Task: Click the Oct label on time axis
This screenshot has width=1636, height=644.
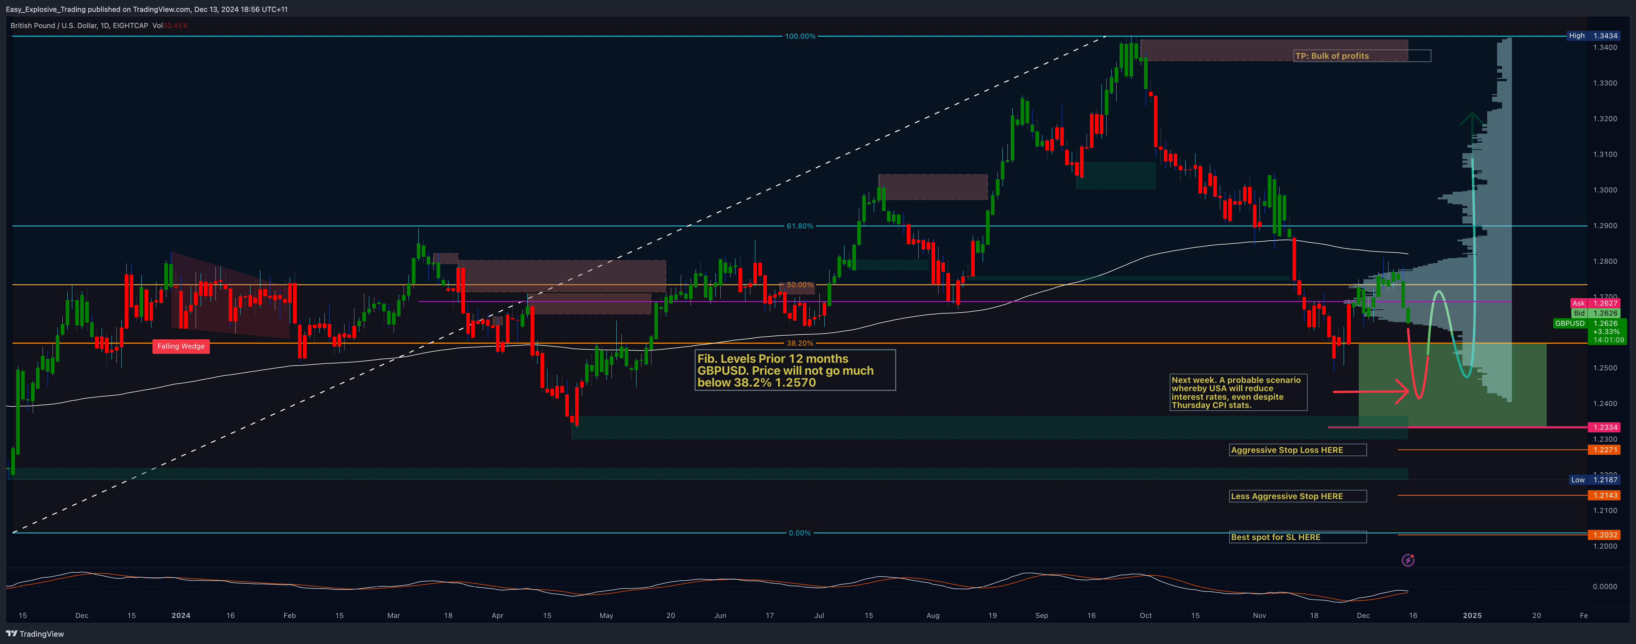Action: pyautogui.click(x=1146, y=615)
